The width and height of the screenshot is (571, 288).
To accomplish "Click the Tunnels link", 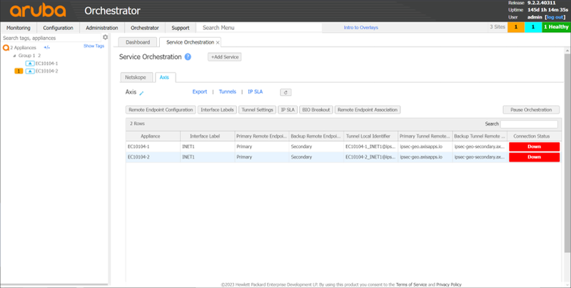I will click(228, 92).
